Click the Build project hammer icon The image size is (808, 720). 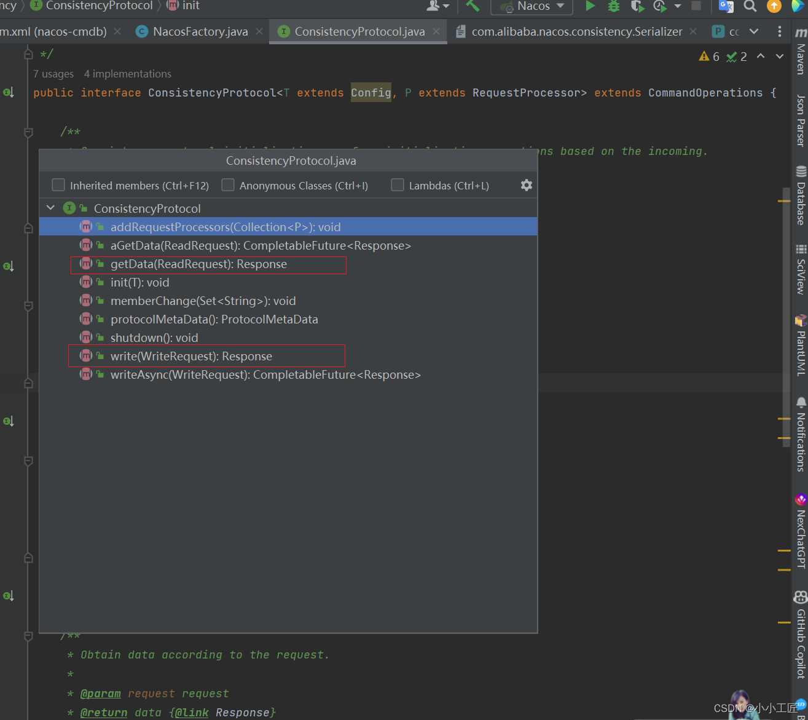(473, 6)
